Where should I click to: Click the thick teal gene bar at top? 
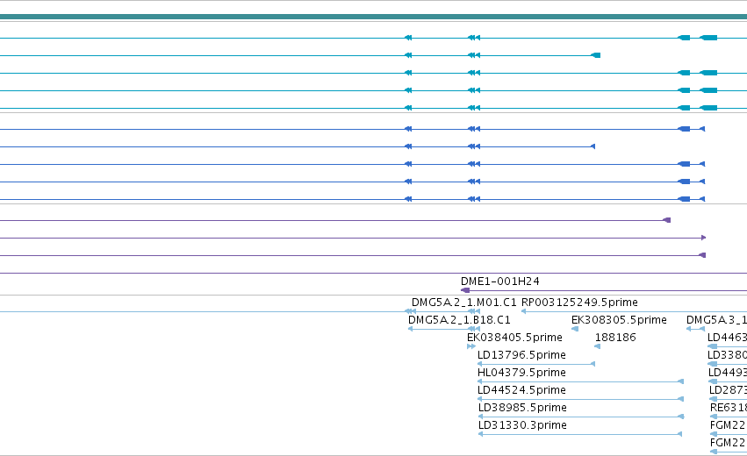(374, 17)
